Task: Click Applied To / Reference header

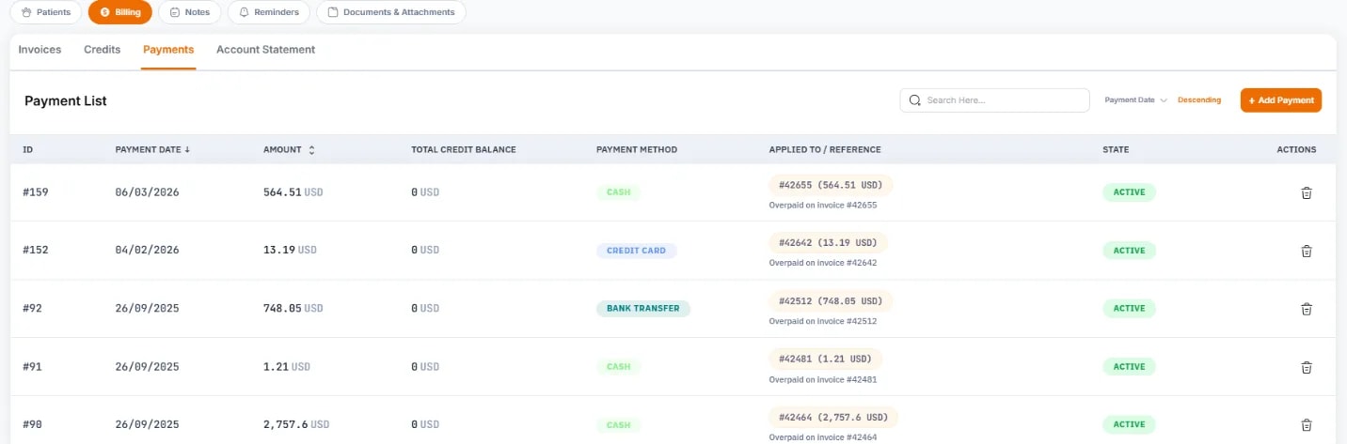Action: 825,149
